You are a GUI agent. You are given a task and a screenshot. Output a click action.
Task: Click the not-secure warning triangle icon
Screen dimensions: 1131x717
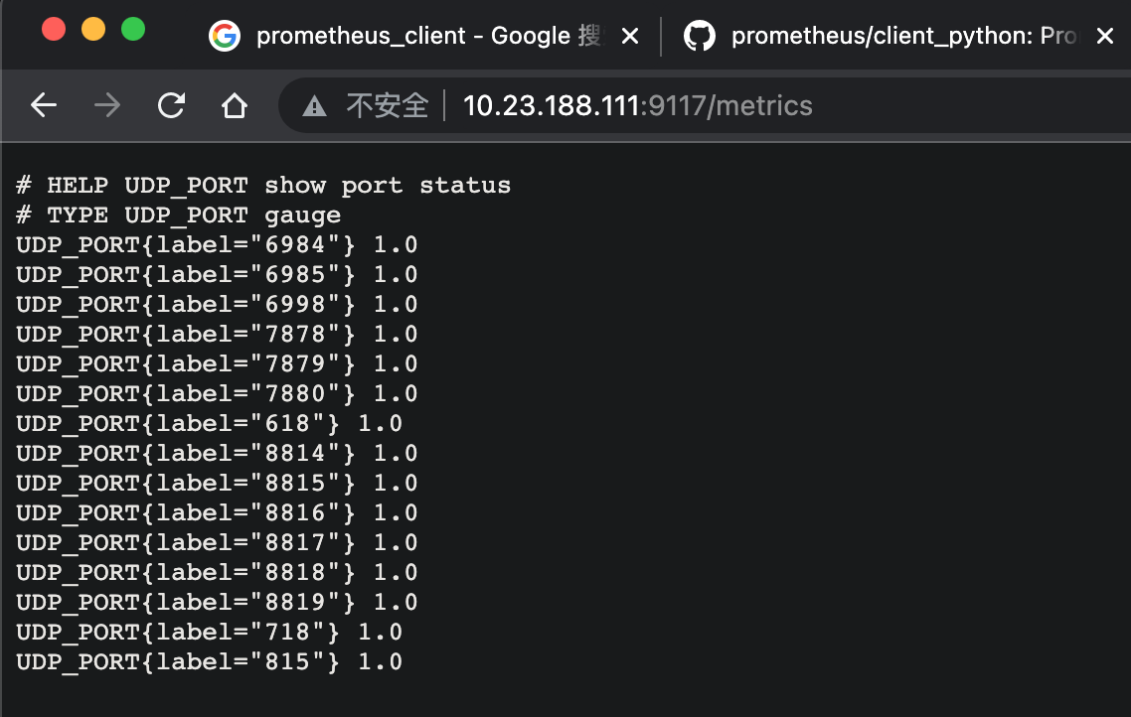point(314,106)
